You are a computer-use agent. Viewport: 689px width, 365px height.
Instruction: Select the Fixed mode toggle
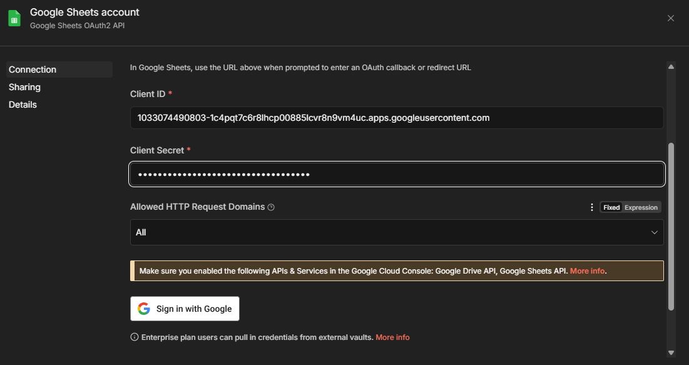611,208
